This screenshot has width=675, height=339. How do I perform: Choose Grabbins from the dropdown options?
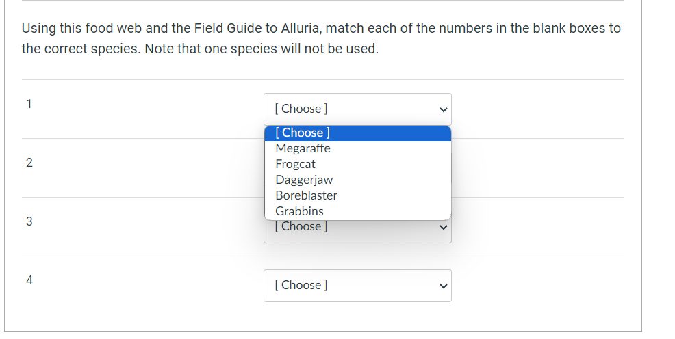[299, 211]
